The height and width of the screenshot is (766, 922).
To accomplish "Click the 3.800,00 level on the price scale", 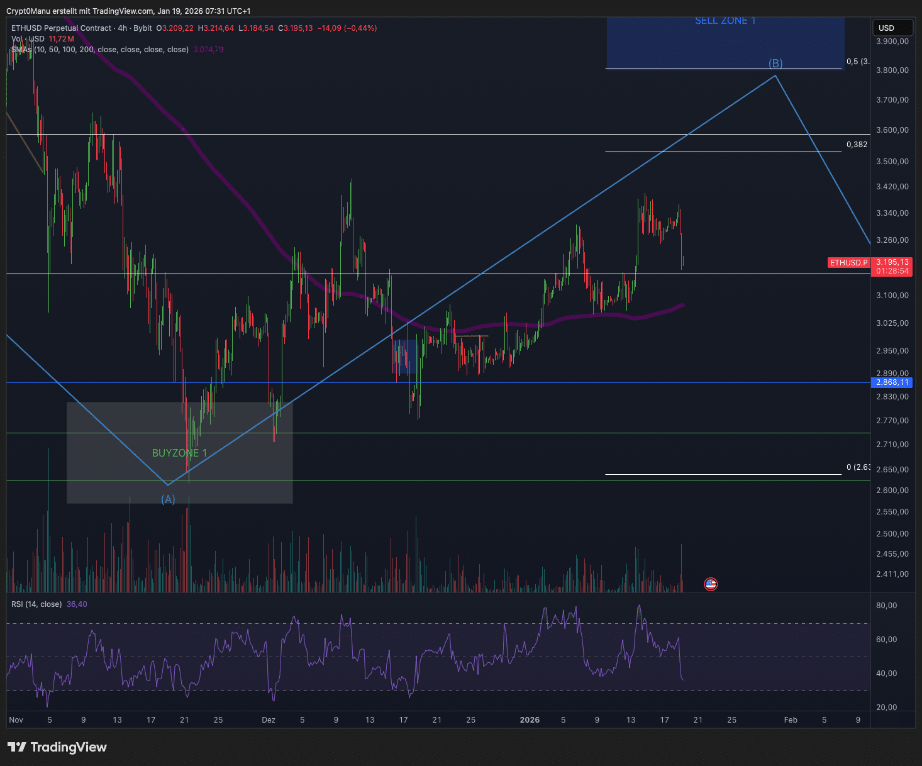I will pos(892,70).
